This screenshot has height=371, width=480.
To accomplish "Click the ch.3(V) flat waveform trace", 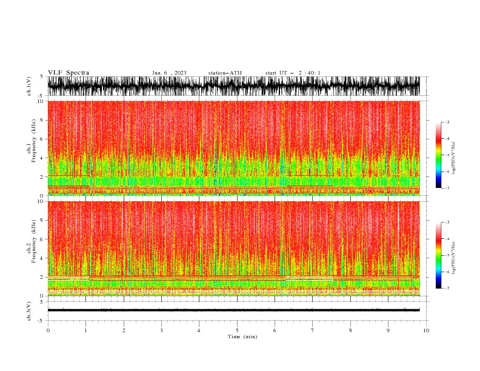I will point(233,310).
